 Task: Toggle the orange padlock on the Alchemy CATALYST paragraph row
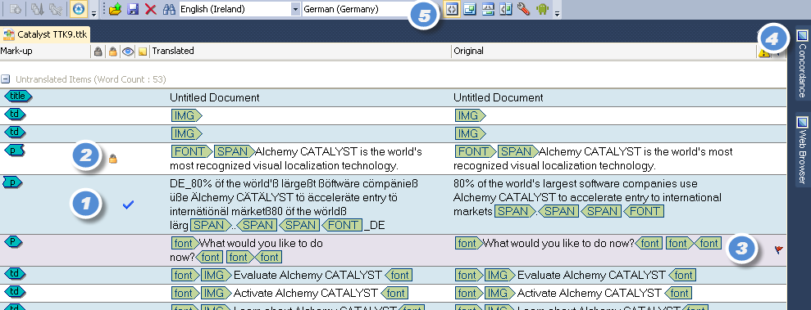[113, 159]
